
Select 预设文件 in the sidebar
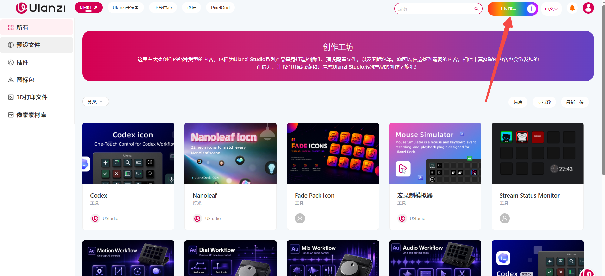pos(37,45)
